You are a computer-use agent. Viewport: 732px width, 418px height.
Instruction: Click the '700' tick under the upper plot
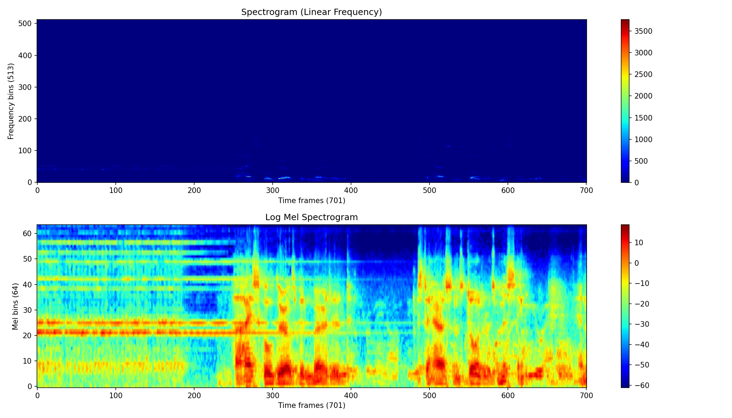pos(586,191)
